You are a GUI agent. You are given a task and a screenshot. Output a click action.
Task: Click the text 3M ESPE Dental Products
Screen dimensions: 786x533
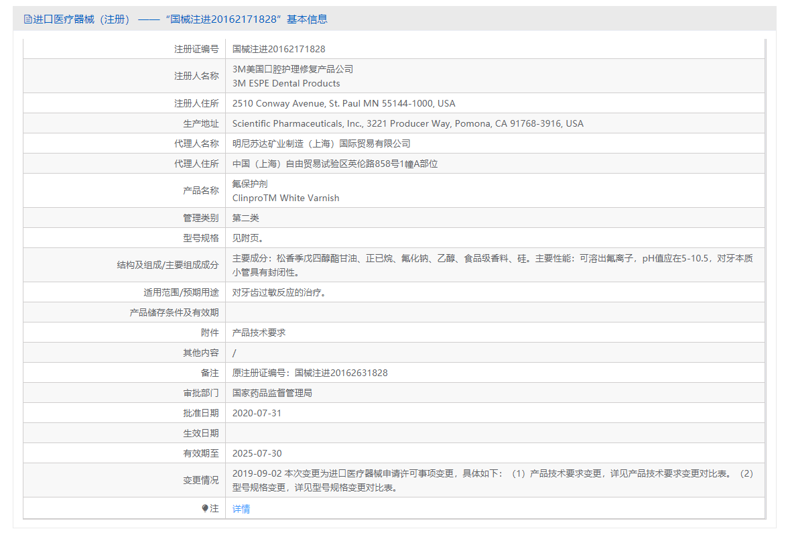tap(286, 83)
